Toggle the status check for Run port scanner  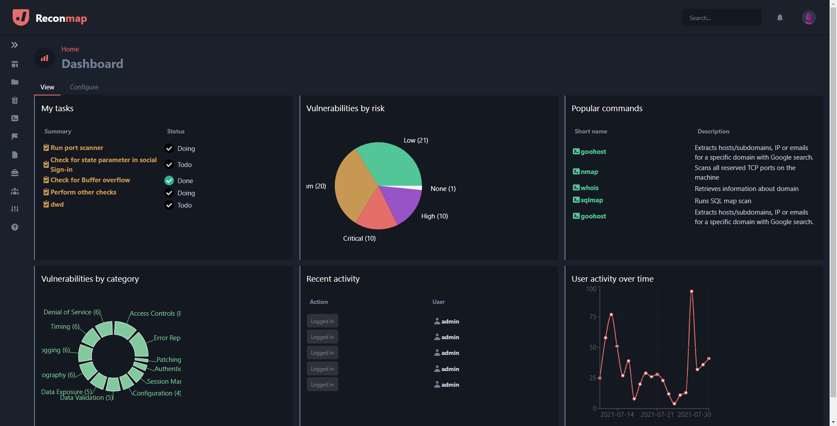pos(169,148)
